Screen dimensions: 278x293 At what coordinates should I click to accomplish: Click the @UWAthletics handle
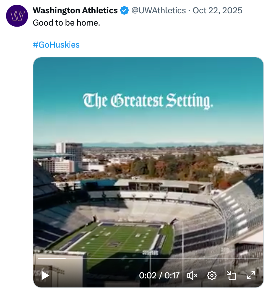point(158,10)
